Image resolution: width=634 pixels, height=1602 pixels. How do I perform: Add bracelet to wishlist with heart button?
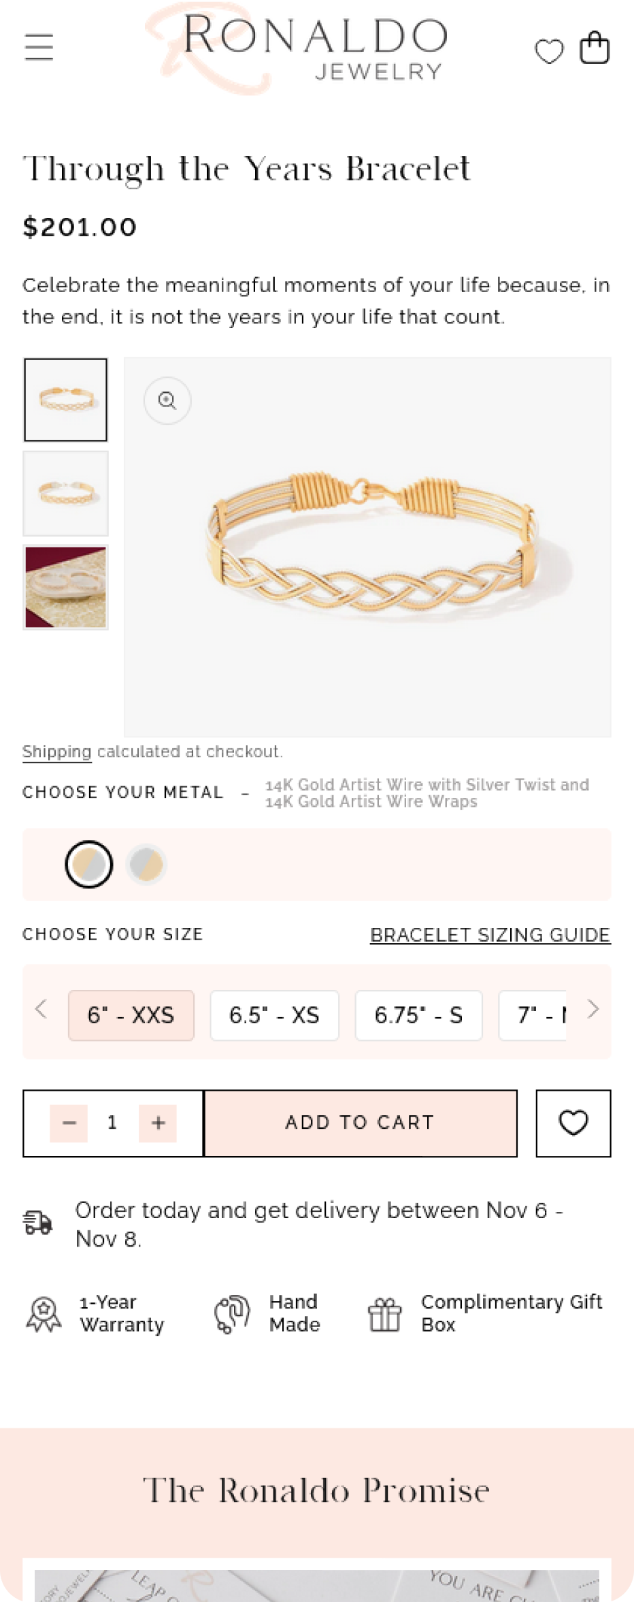point(573,1123)
